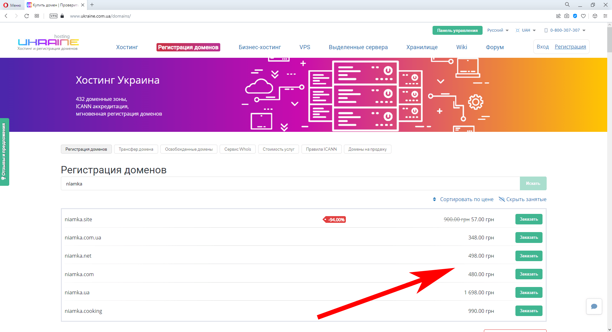Expand phone number 0-800-307-307 dropdown

[x=565, y=30]
